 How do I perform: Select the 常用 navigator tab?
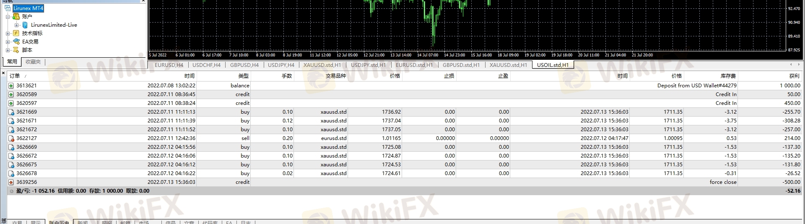(12, 62)
